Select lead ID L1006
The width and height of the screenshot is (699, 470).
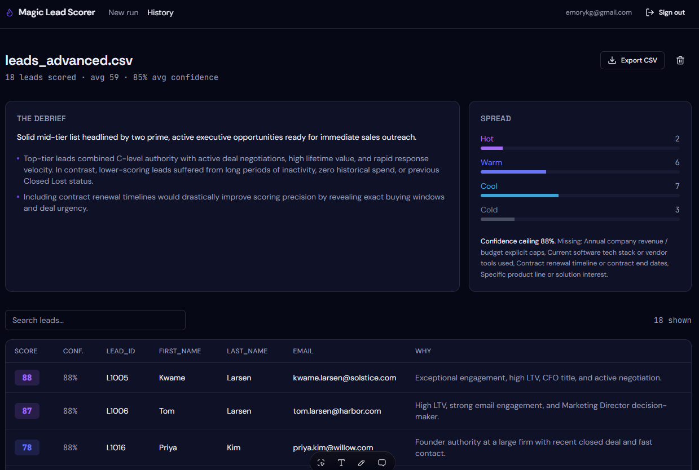pyautogui.click(x=117, y=411)
